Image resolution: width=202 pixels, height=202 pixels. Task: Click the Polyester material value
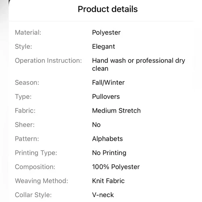106,33
